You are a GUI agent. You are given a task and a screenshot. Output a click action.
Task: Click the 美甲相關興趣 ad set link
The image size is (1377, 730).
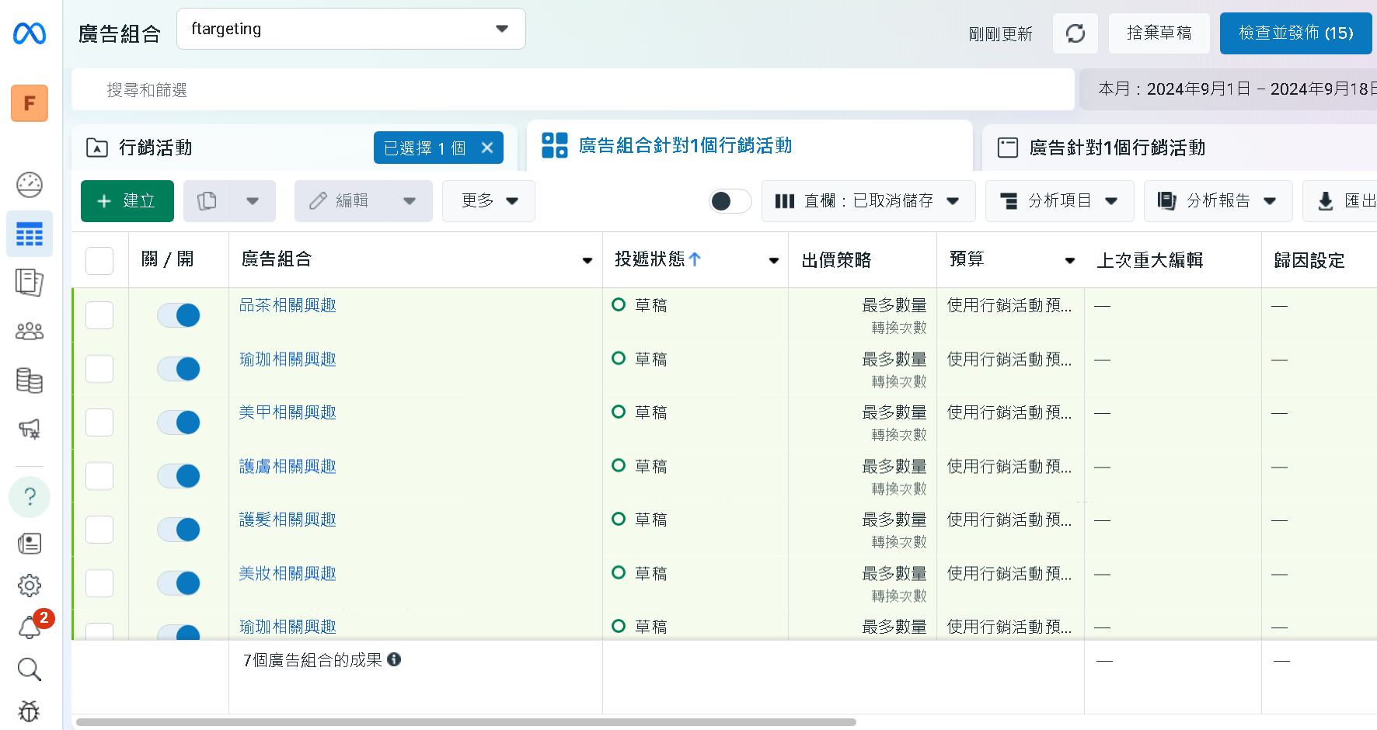tap(288, 412)
